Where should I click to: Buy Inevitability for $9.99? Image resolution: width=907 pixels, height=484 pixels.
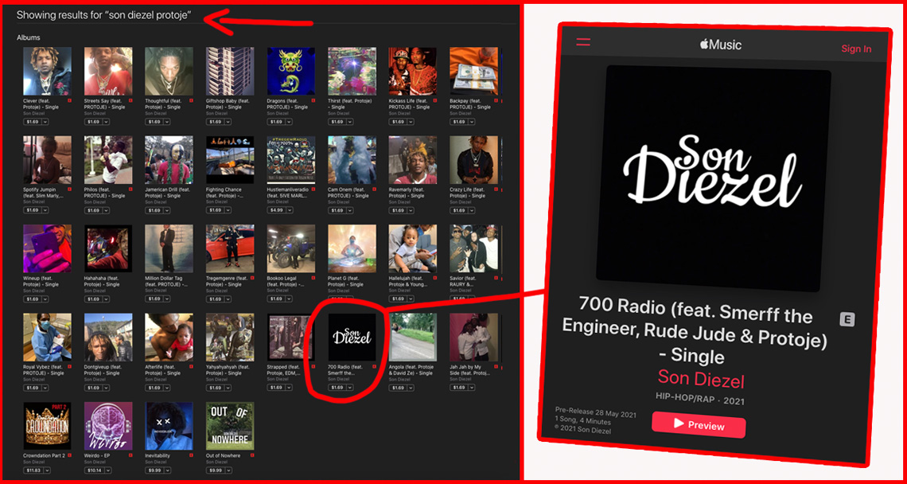click(x=156, y=470)
